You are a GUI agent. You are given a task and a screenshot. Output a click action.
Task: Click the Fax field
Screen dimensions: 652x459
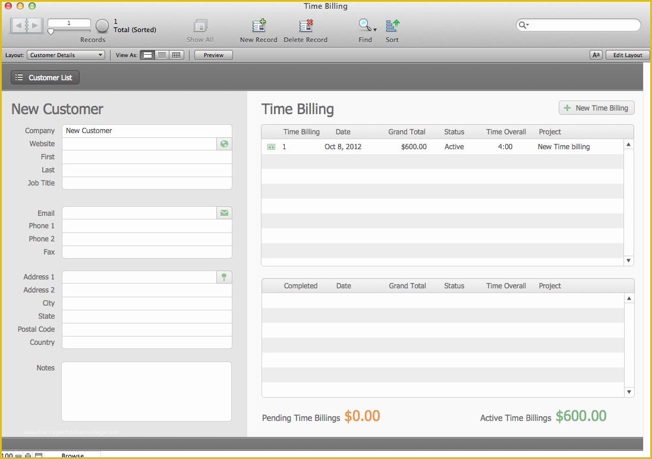coord(147,252)
